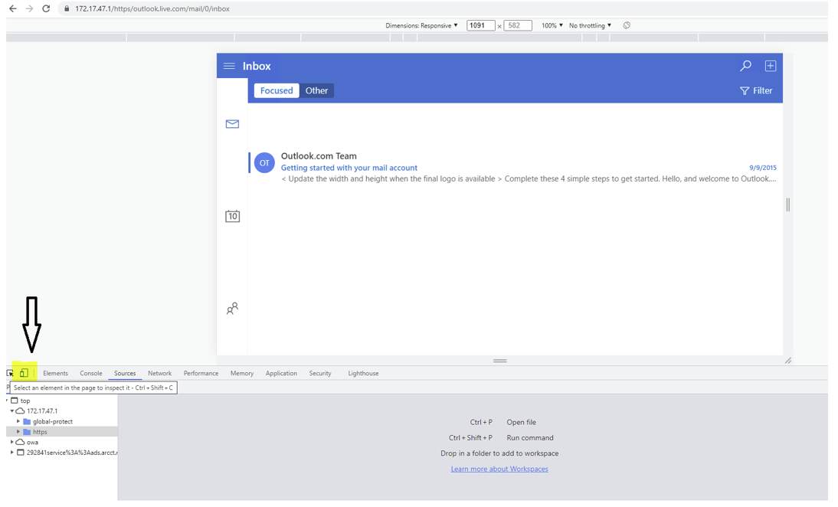This screenshot has width=838, height=507.
Task: Open the No throttling dropdown
Action: click(x=589, y=25)
